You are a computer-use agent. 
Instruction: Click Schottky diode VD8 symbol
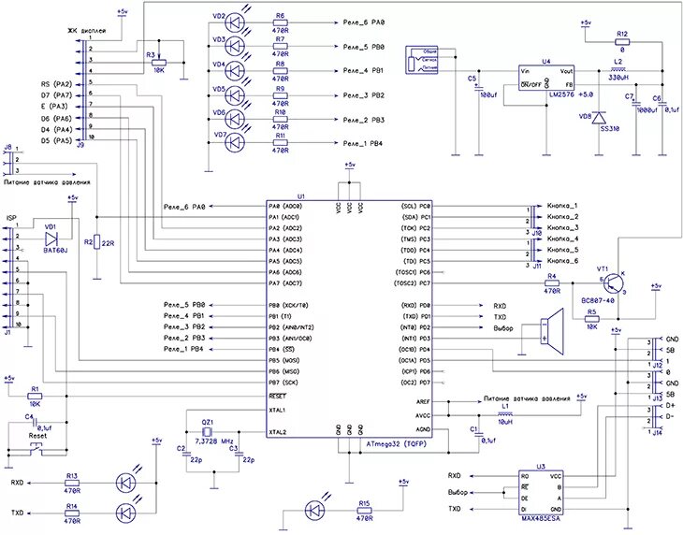click(x=600, y=118)
